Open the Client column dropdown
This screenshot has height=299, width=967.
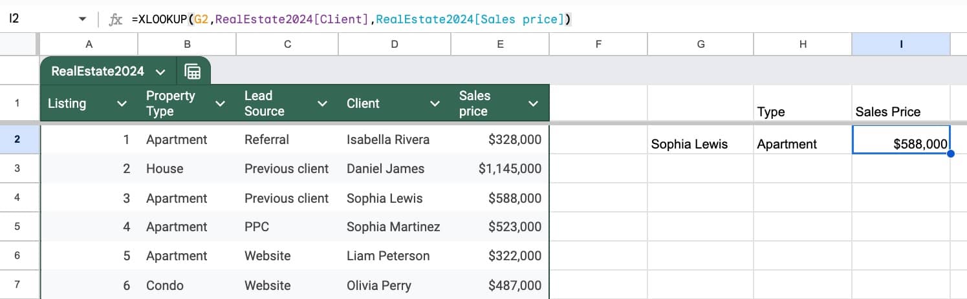pyautogui.click(x=434, y=103)
